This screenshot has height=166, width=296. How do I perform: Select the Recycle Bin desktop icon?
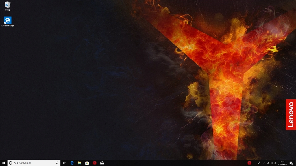click(8, 6)
